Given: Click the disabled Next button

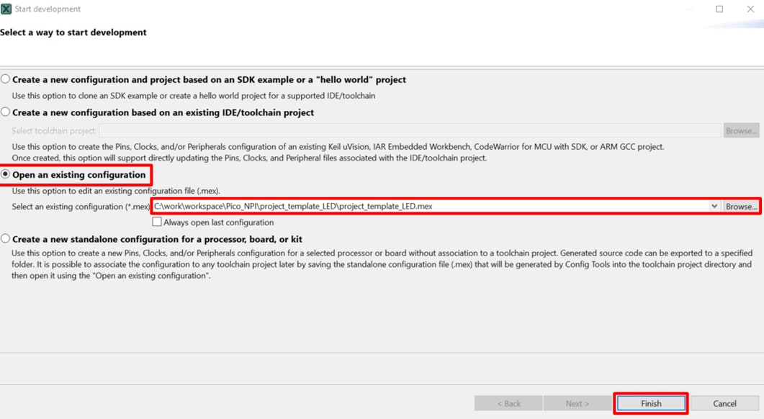Looking at the screenshot, I should click(578, 403).
